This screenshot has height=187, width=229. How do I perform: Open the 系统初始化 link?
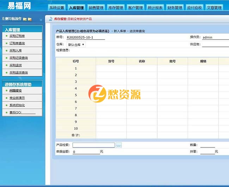17,105
